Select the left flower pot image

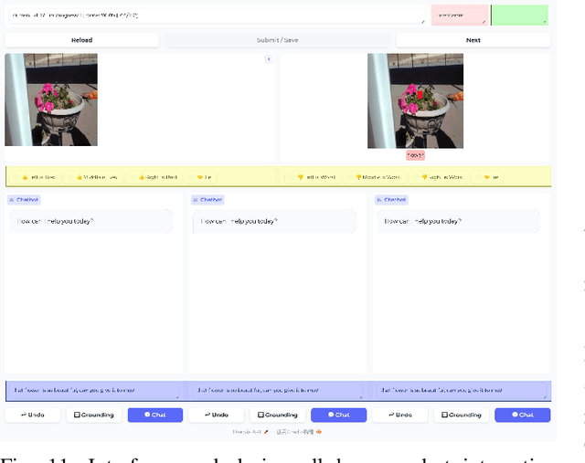51,100
